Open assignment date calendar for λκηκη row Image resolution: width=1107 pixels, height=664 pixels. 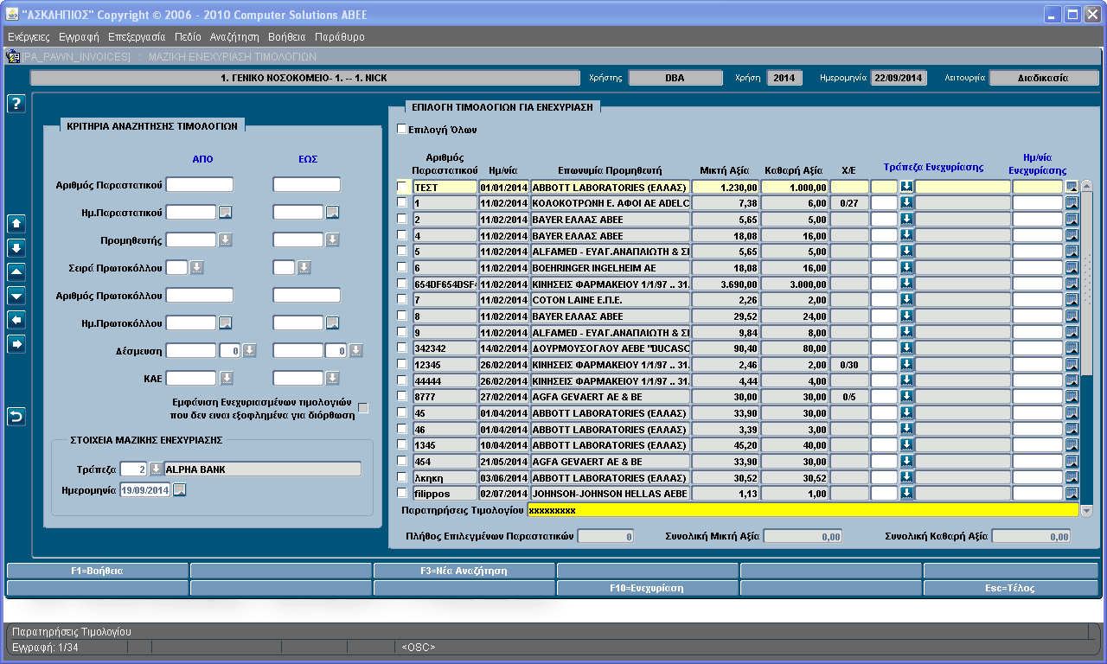pyautogui.click(x=1072, y=477)
